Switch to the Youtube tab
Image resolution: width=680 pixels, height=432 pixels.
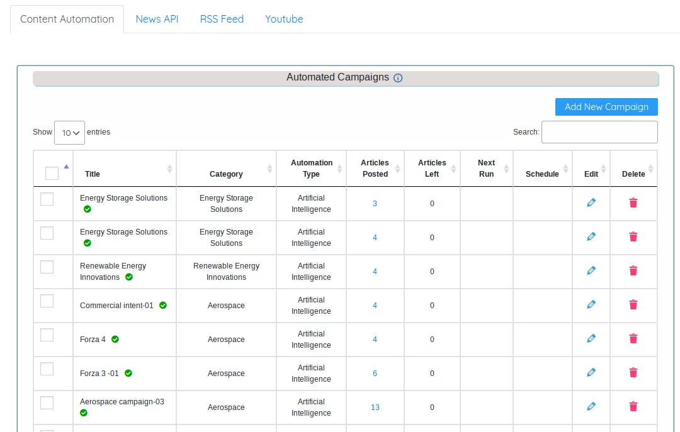[284, 19]
